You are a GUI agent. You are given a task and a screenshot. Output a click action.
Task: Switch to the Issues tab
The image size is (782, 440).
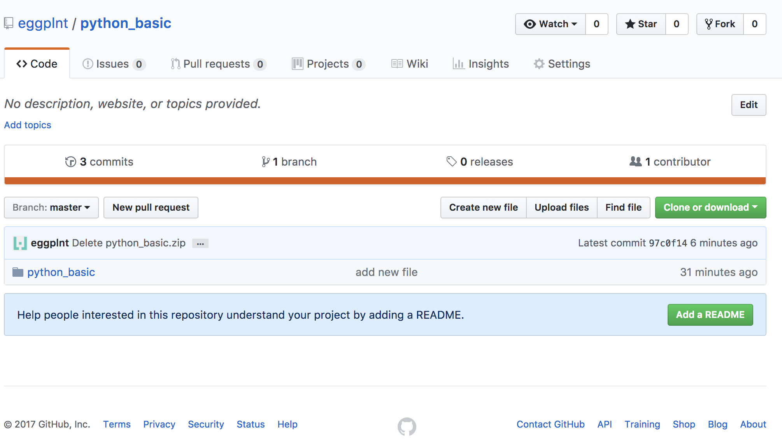pyautogui.click(x=114, y=64)
